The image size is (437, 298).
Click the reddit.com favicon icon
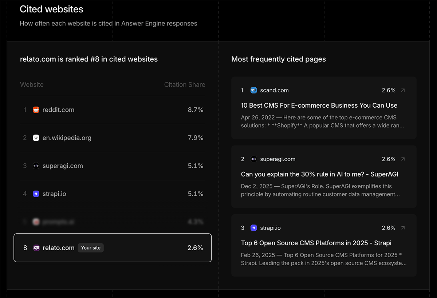(x=36, y=110)
